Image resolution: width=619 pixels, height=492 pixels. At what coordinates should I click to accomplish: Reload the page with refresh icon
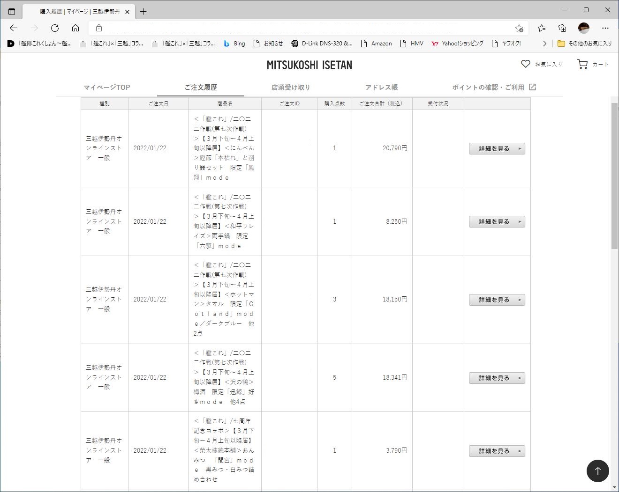pos(55,28)
